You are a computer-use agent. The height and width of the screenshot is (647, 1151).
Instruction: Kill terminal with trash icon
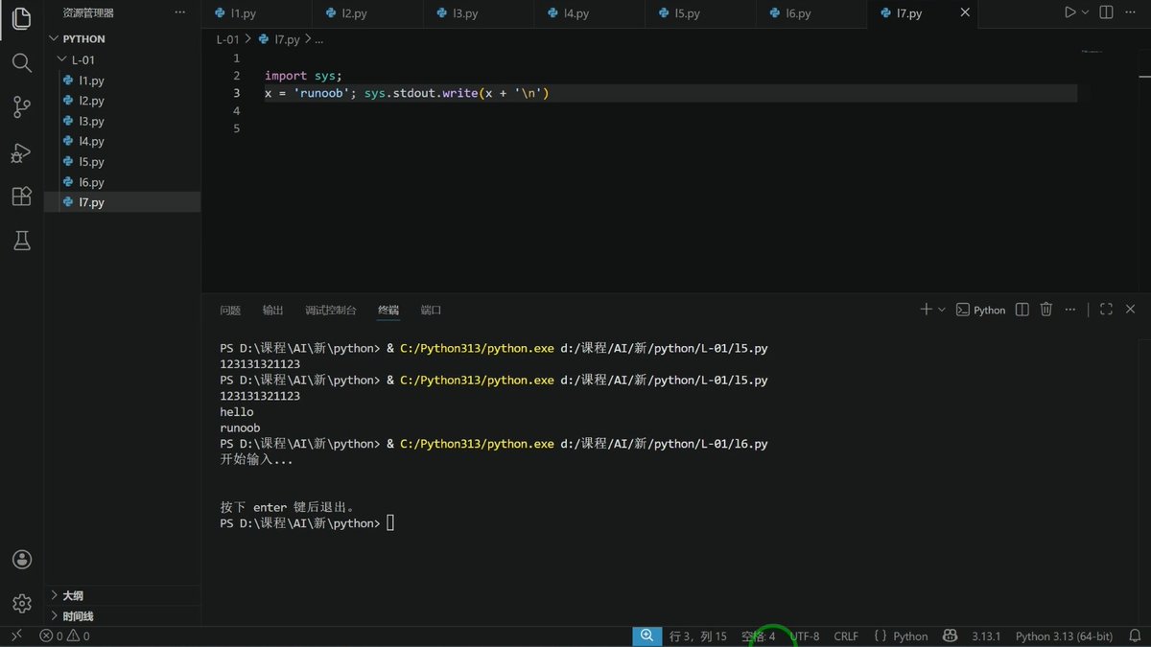point(1046,310)
